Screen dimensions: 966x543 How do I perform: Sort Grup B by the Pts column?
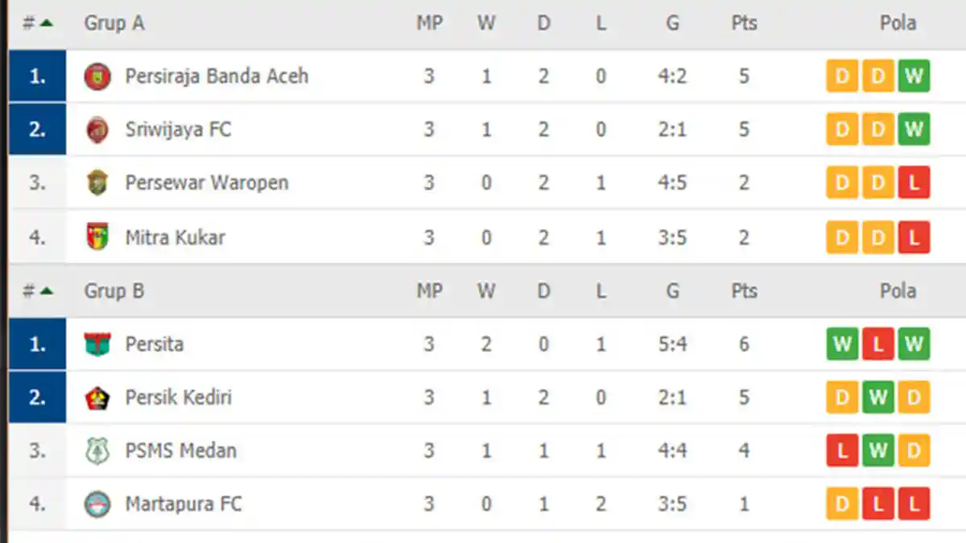coord(743,290)
